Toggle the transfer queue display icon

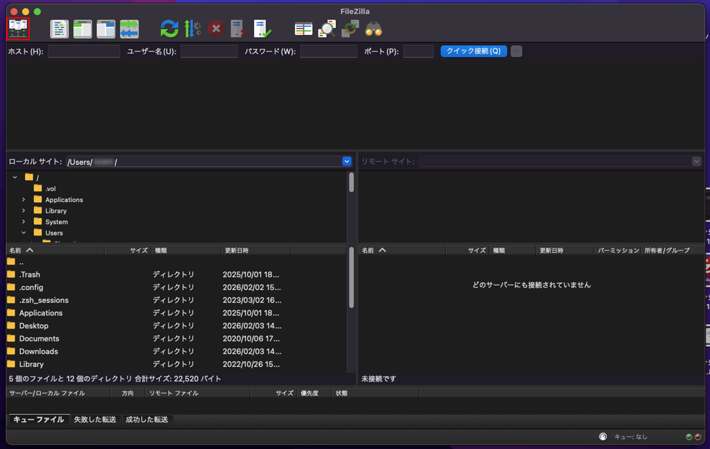coord(129,29)
